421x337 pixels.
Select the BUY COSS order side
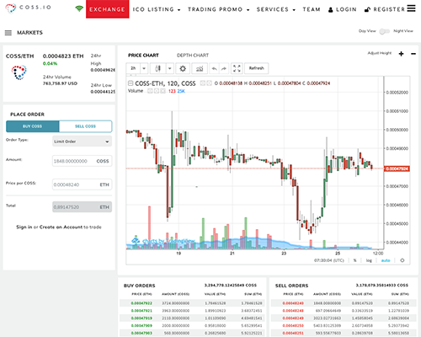33,126
